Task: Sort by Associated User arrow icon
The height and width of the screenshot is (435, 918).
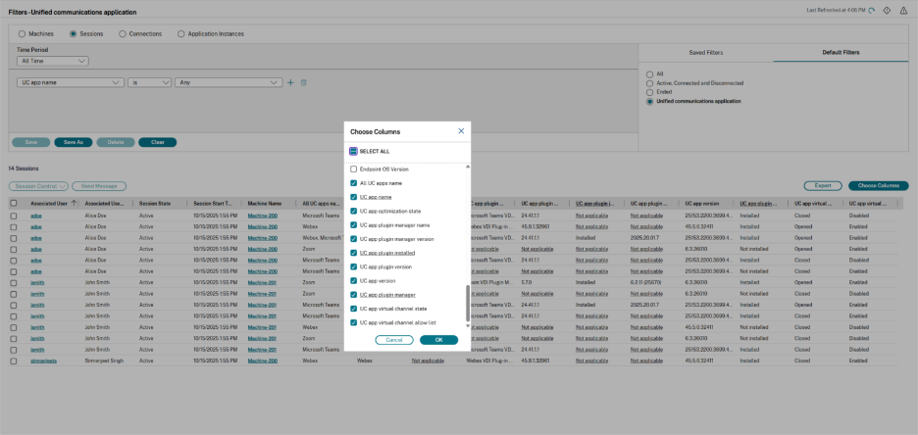Action: coord(75,203)
